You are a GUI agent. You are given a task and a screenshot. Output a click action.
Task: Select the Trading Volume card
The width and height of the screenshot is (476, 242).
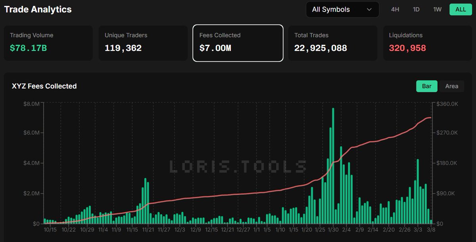coord(48,43)
